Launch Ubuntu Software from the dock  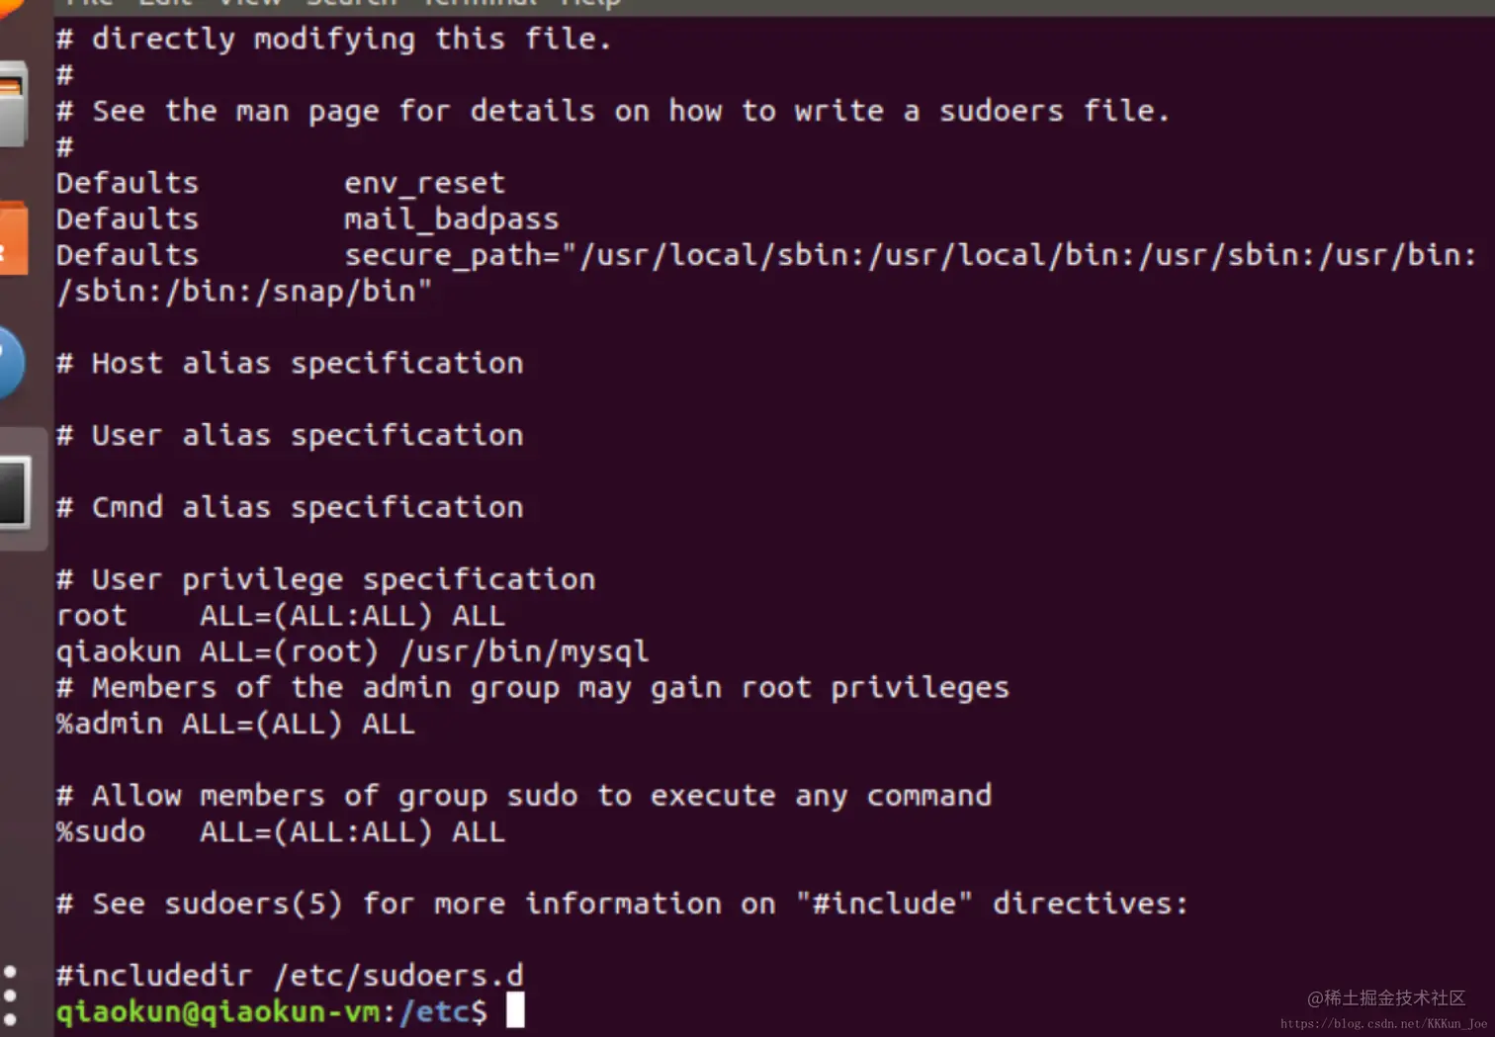point(12,238)
